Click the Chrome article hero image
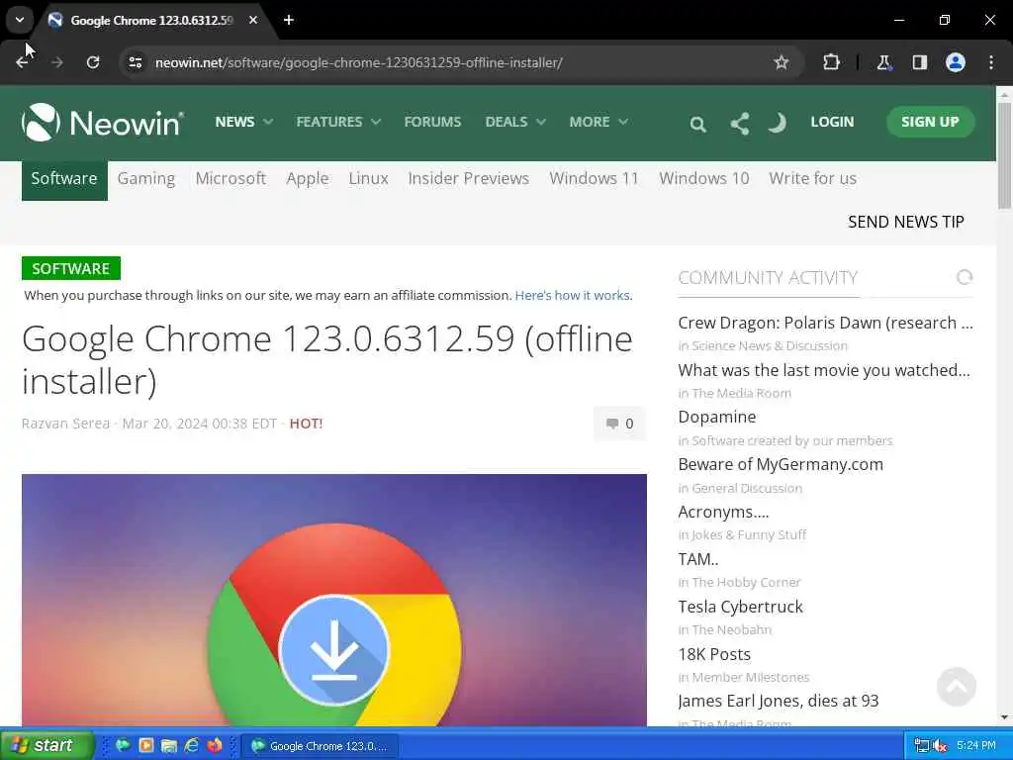 pos(334,601)
